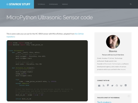138x103 pixels.
Task: Click the 'except OSError:' code line
Action: 22,83
